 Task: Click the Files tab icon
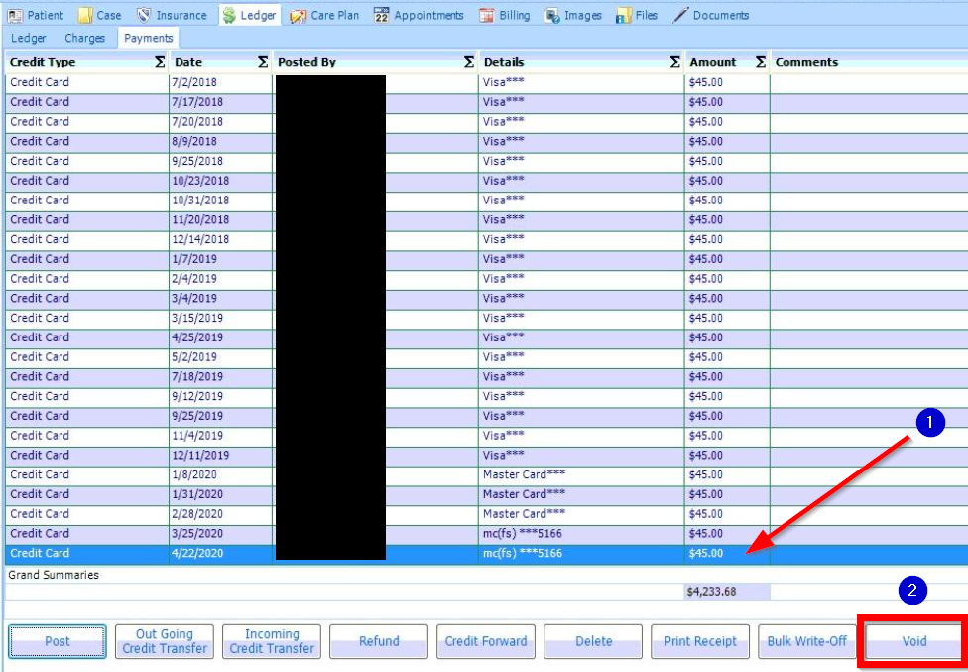tap(624, 16)
